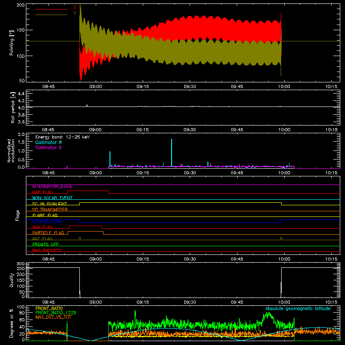The height and width of the screenshot is (345, 345).
Task: Click the 2.0 tick on modulation axis
Action: click(21, 135)
